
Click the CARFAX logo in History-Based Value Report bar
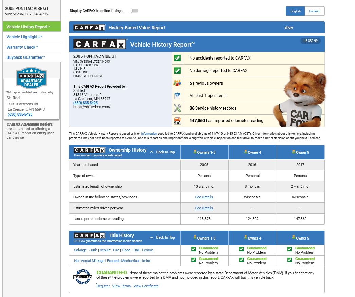(89, 28)
